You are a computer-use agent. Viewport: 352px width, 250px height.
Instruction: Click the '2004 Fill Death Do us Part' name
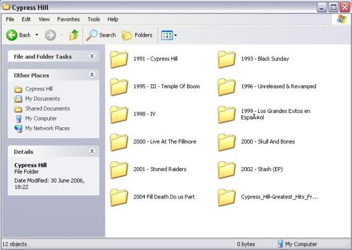[164, 197]
